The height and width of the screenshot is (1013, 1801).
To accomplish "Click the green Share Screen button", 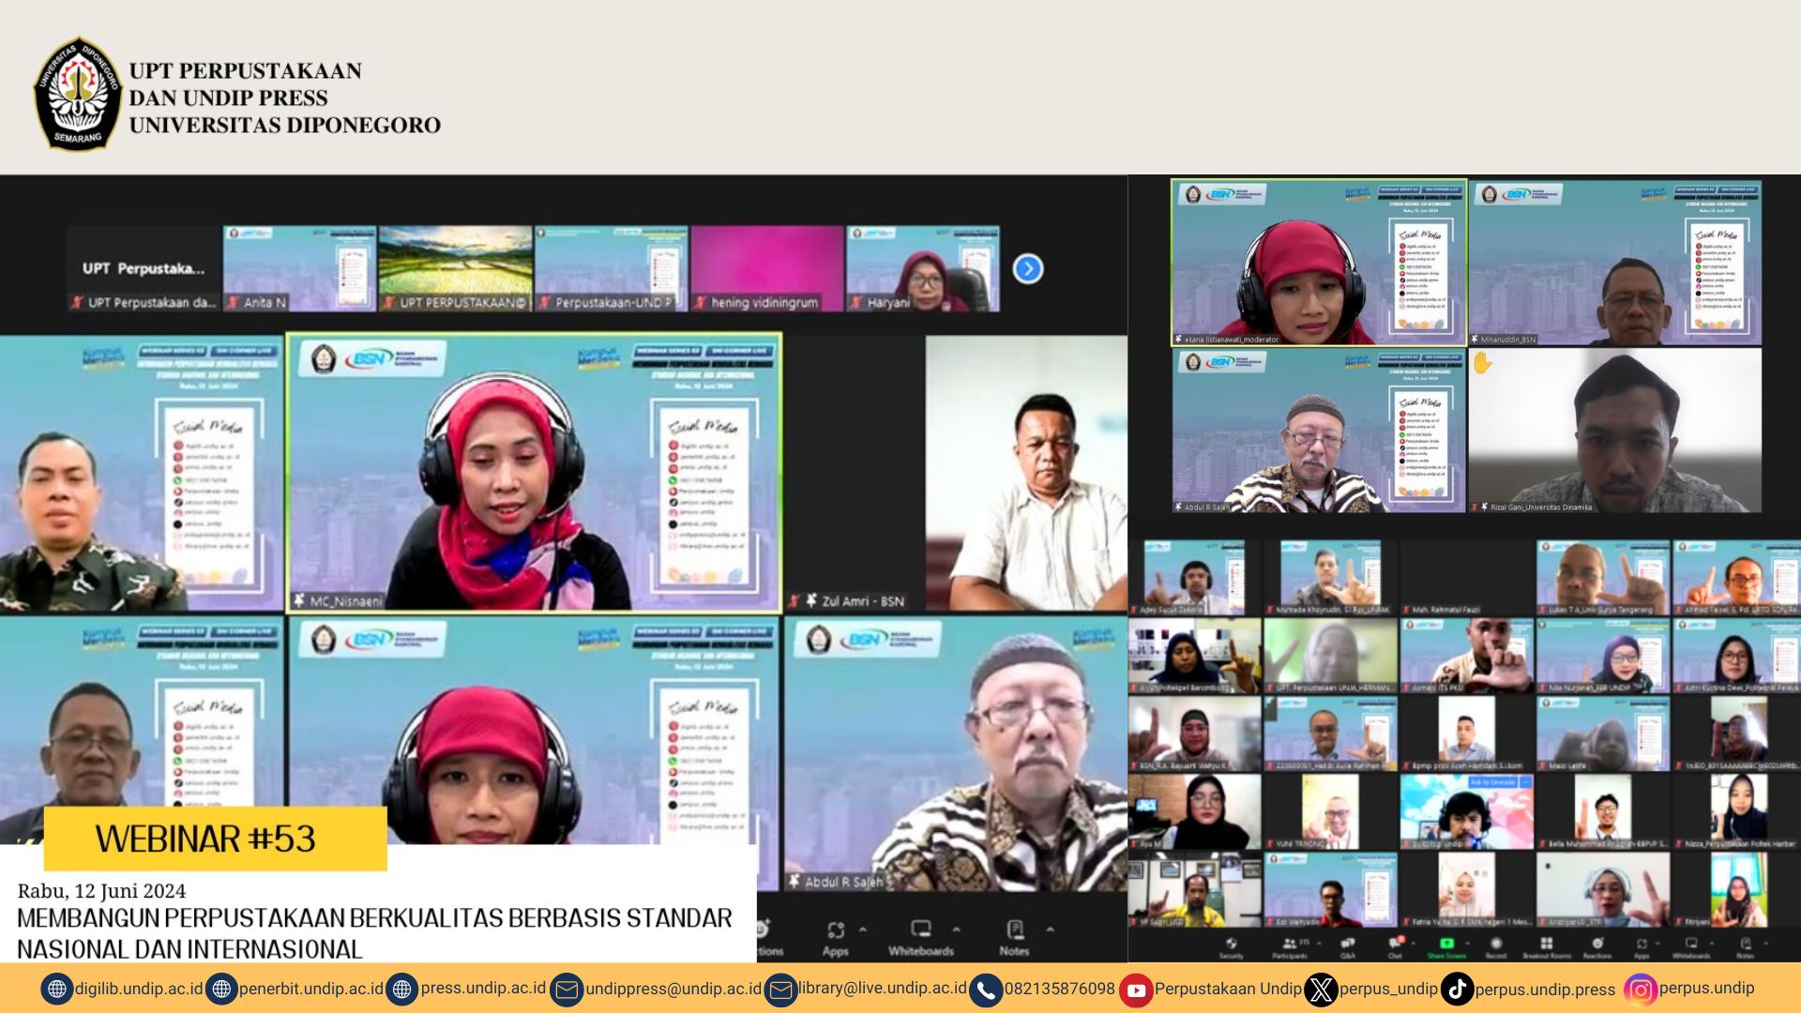I will [1446, 944].
